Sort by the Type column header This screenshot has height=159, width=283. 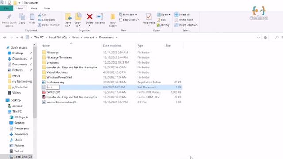pos(140,46)
